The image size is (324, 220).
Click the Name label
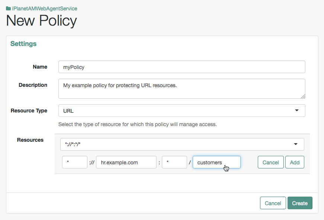click(40, 67)
